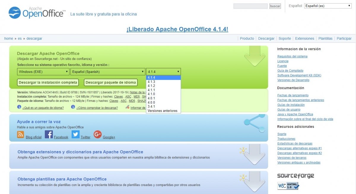This screenshot has height=194, width=356.
Task: Click Descargar la instalación completa button
Action: pyautogui.click(x=48, y=82)
